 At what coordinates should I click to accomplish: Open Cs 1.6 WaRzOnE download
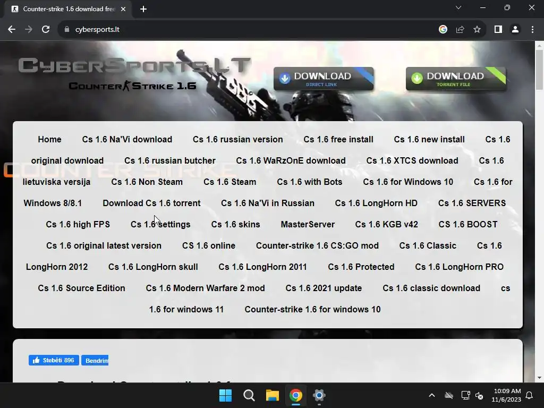(x=291, y=160)
